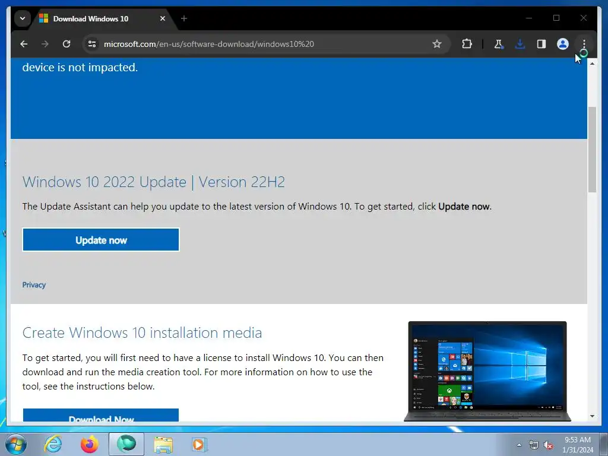Image resolution: width=608 pixels, height=456 pixels.
Task: Minimize the browser window
Action: click(x=529, y=18)
